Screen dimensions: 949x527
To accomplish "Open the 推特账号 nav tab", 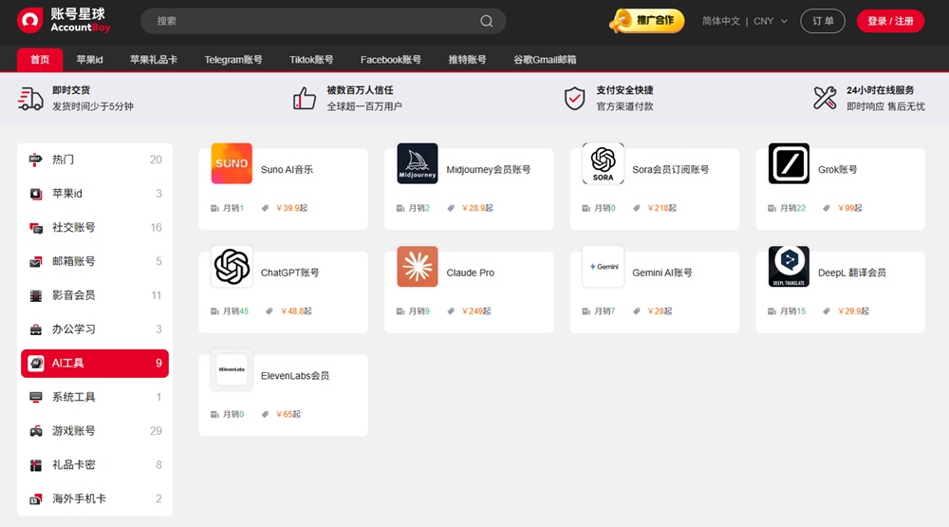I will [x=467, y=60].
